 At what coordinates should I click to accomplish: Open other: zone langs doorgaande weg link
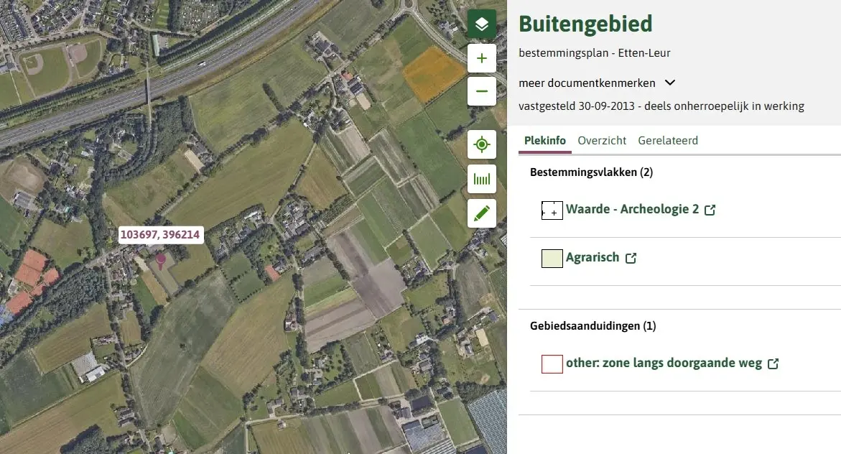pos(664,363)
